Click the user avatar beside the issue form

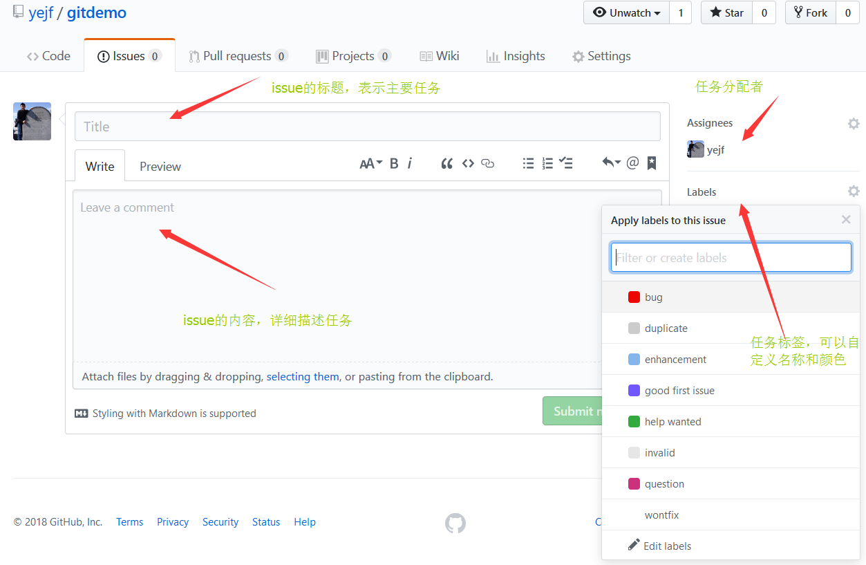32,122
